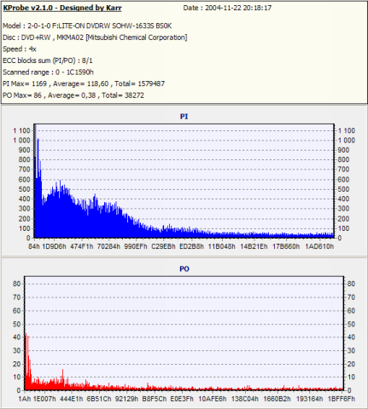Click the Scanned range 0 - 1C1590h line
The width and height of the screenshot is (368, 409).
tap(48, 72)
